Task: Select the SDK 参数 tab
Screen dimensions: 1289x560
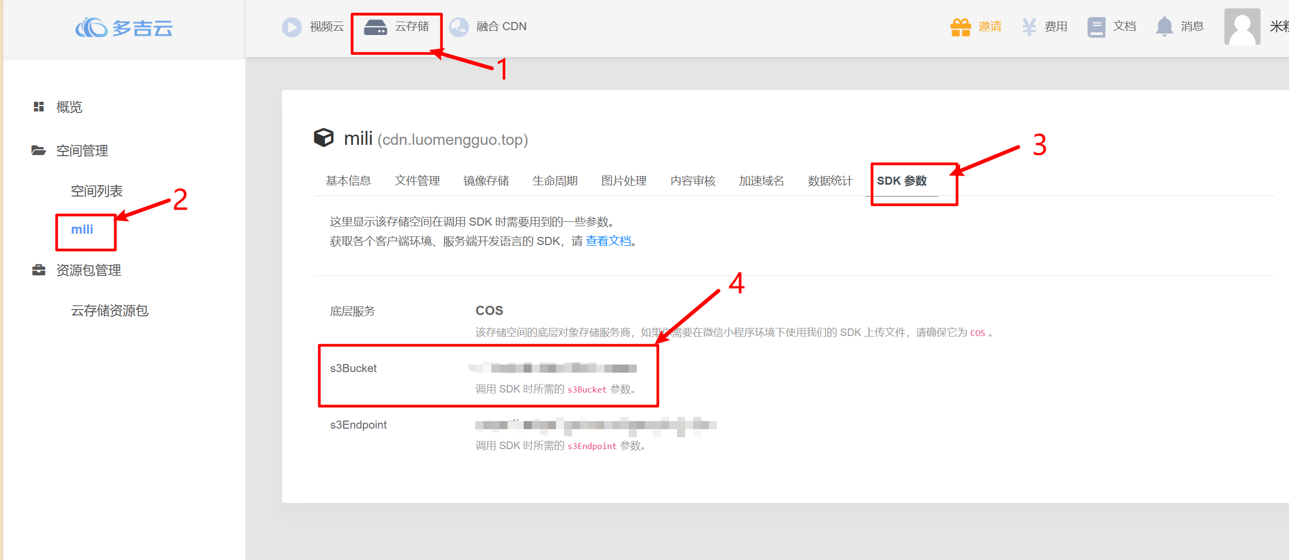Action: [x=901, y=181]
